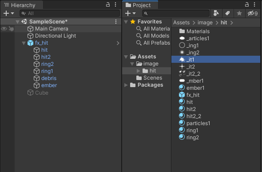This screenshot has height=172, width=262.
Task: Select the _it2_2 texture
Action: pyautogui.click(x=193, y=74)
